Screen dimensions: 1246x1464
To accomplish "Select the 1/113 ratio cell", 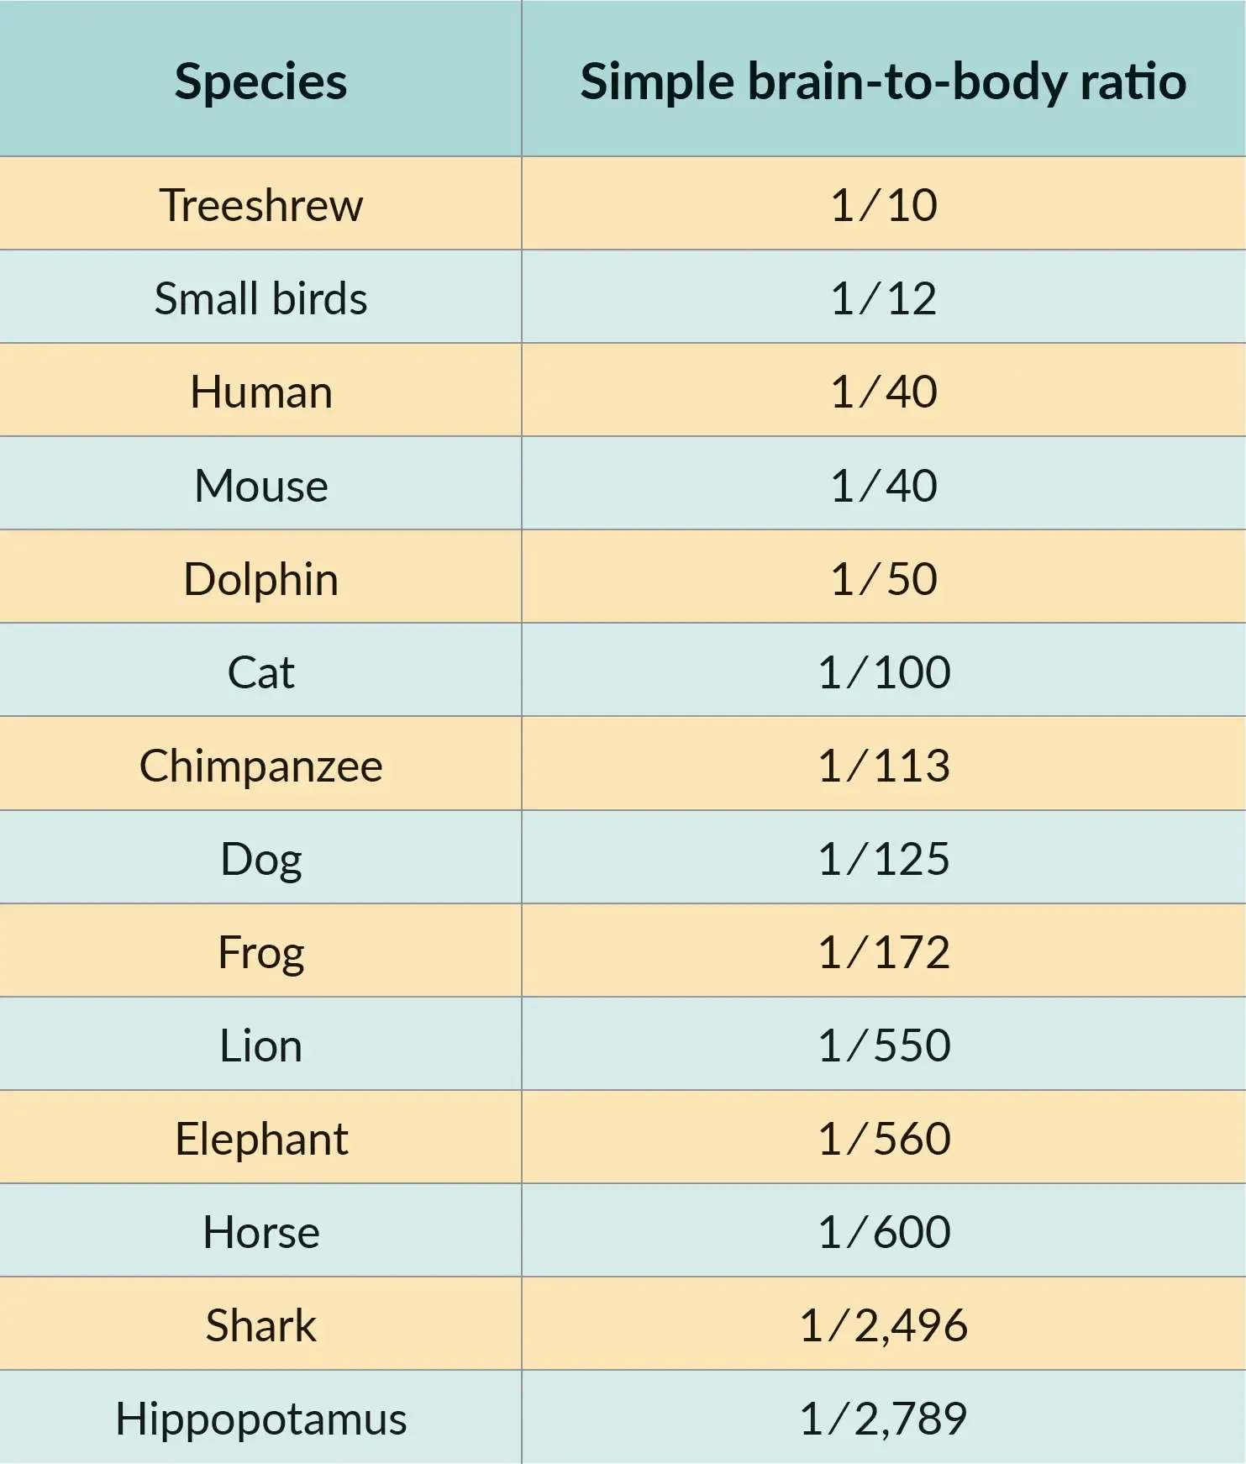I will (883, 766).
